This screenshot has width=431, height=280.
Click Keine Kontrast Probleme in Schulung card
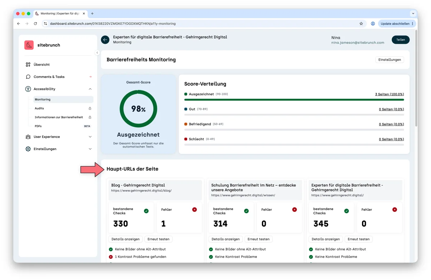[236, 257]
